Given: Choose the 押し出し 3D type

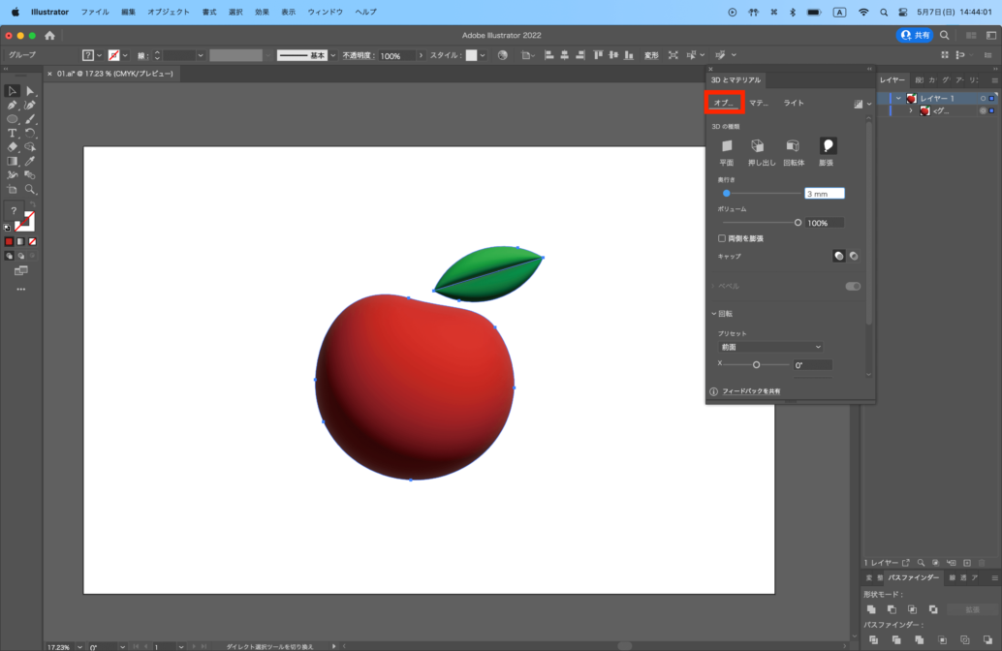Looking at the screenshot, I should click(x=761, y=152).
